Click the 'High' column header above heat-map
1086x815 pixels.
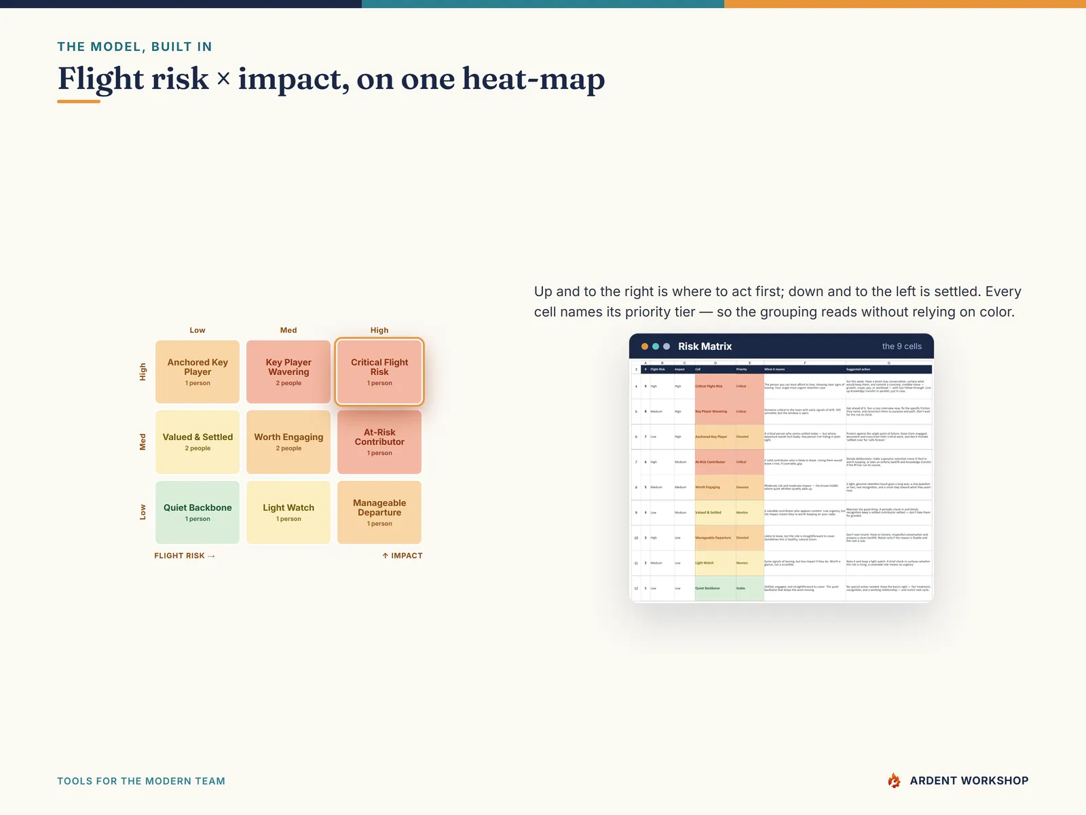click(x=379, y=330)
